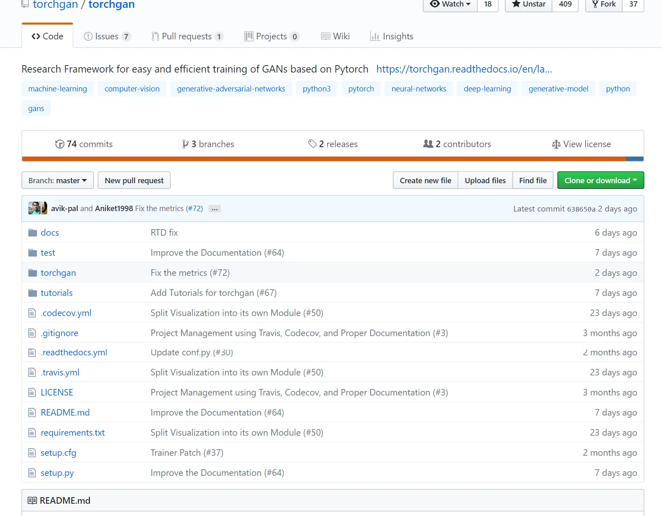Open the 'RTD fix' commit message
Image resolution: width=662 pixels, height=516 pixels.
tap(164, 233)
